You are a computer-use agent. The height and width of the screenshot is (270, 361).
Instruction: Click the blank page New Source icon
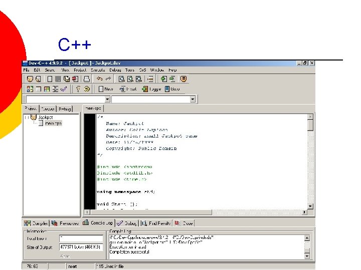coord(50,79)
